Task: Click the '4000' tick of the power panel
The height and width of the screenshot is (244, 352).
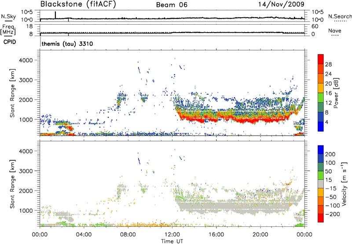Action: click(x=26, y=60)
